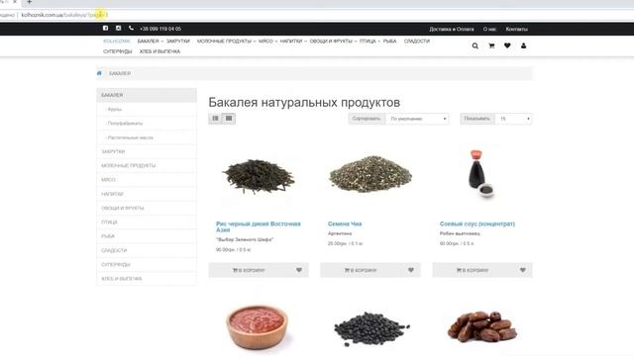
Task: Expand ОВОЩИ И ФРУКТЫ in top navigation
Action: click(333, 42)
